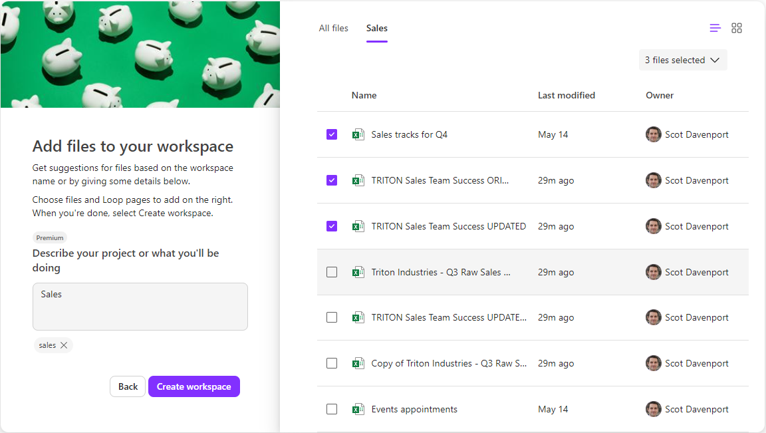Deselect TRITON Sales Team Success UPDATED checkbox
The width and height of the screenshot is (766, 433).
click(332, 226)
